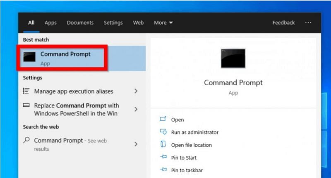The height and width of the screenshot is (178, 331).
Task: Click the pin icon beside Pin to taskbar
Action: pos(163,169)
